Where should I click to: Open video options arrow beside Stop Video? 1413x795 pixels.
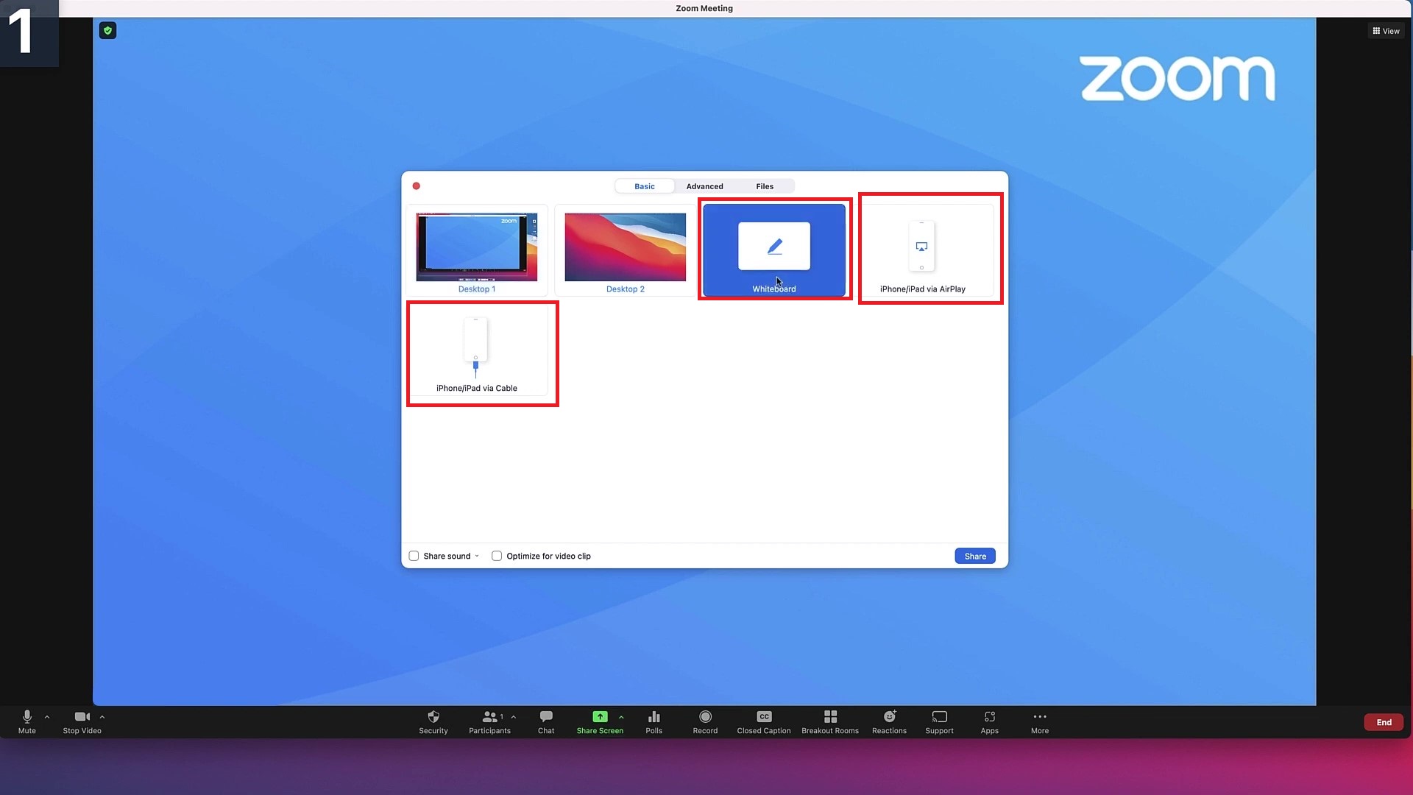coord(102,717)
